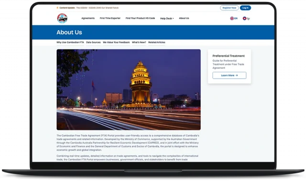306x183 pixels.
Task: Click the Guide for Preferential Treatment description
Action: (228, 64)
